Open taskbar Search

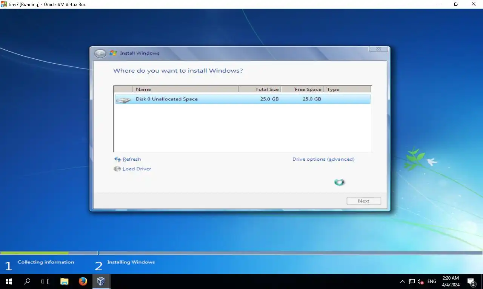click(x=27, y=281)
